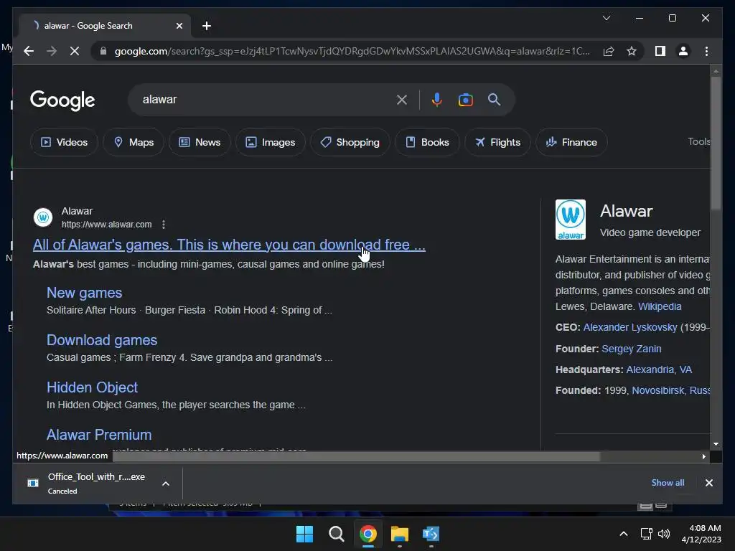
Task: Start voice search with microphone
Action: pos(437,99)
